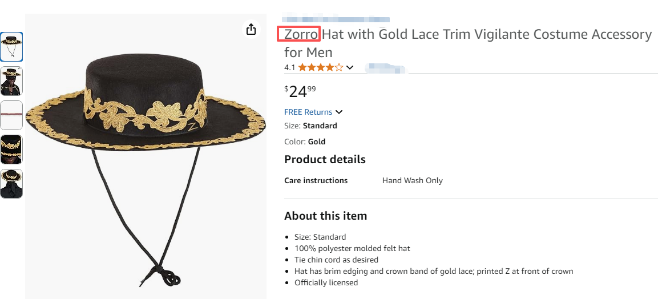Click the Size Standard label
Image resolution: width=658 pixels, height=299 pixels.
[310, 126]
